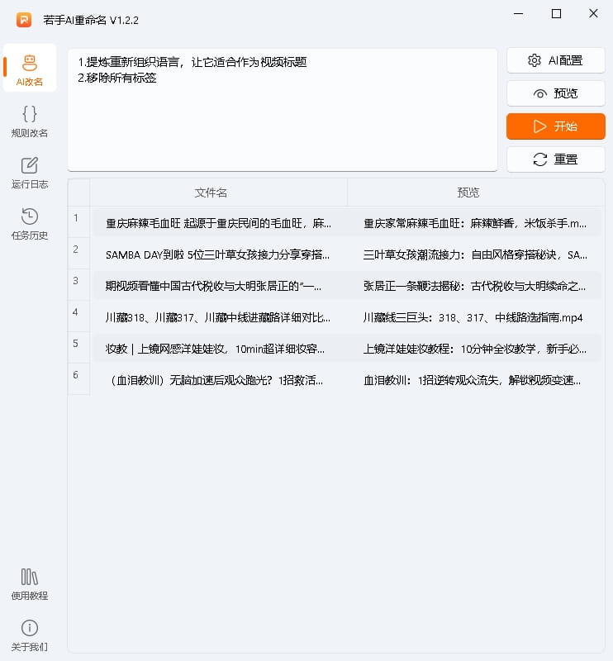Select the file 妆教 | 上镜网感洋娃娃妆
Viewport: 613px width, 661px height.
[x=215, y=349]
